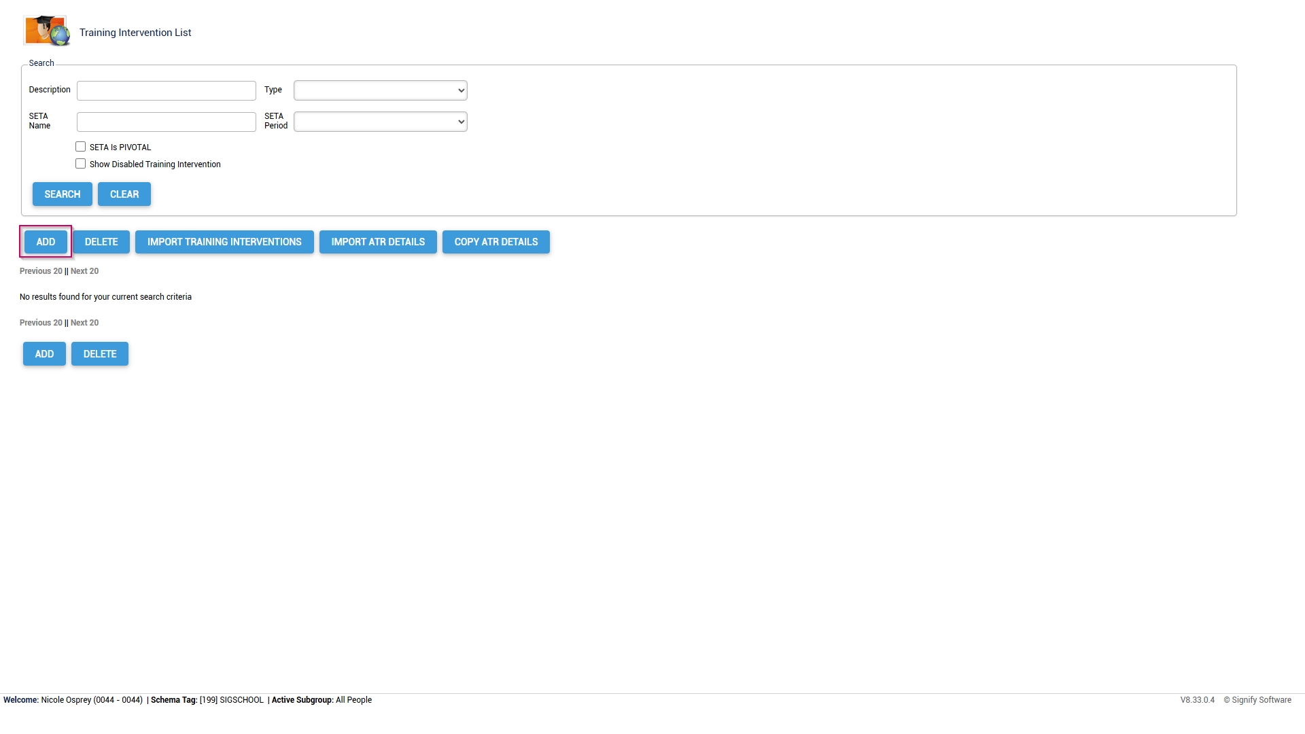Click the Training Intervention graduate icon
The image size is (1305, 734).
47,31
